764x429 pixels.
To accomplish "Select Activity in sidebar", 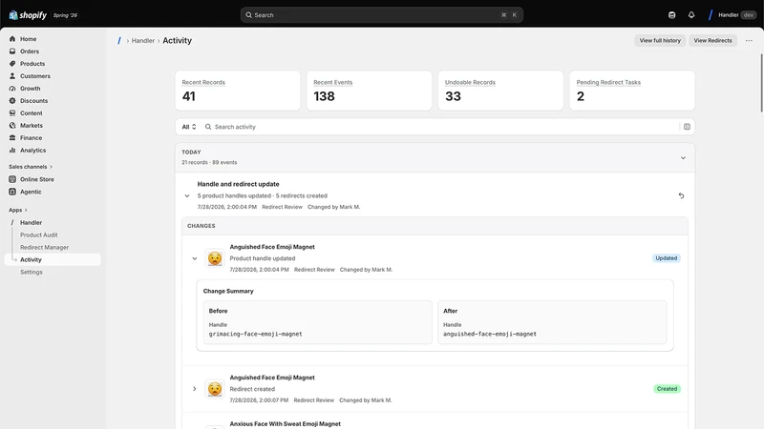I will click(x=53, y=259).
